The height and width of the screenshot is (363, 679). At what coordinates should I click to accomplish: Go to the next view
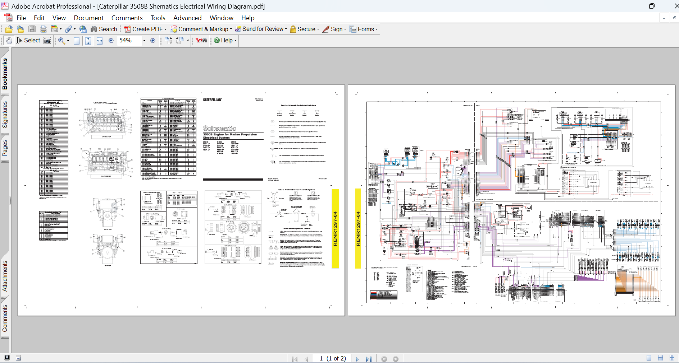(x=396, y=359)
